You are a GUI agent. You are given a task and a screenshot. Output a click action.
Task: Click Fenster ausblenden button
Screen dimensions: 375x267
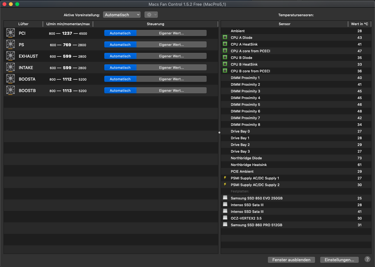pyautogui.click(x=291, y=260)
